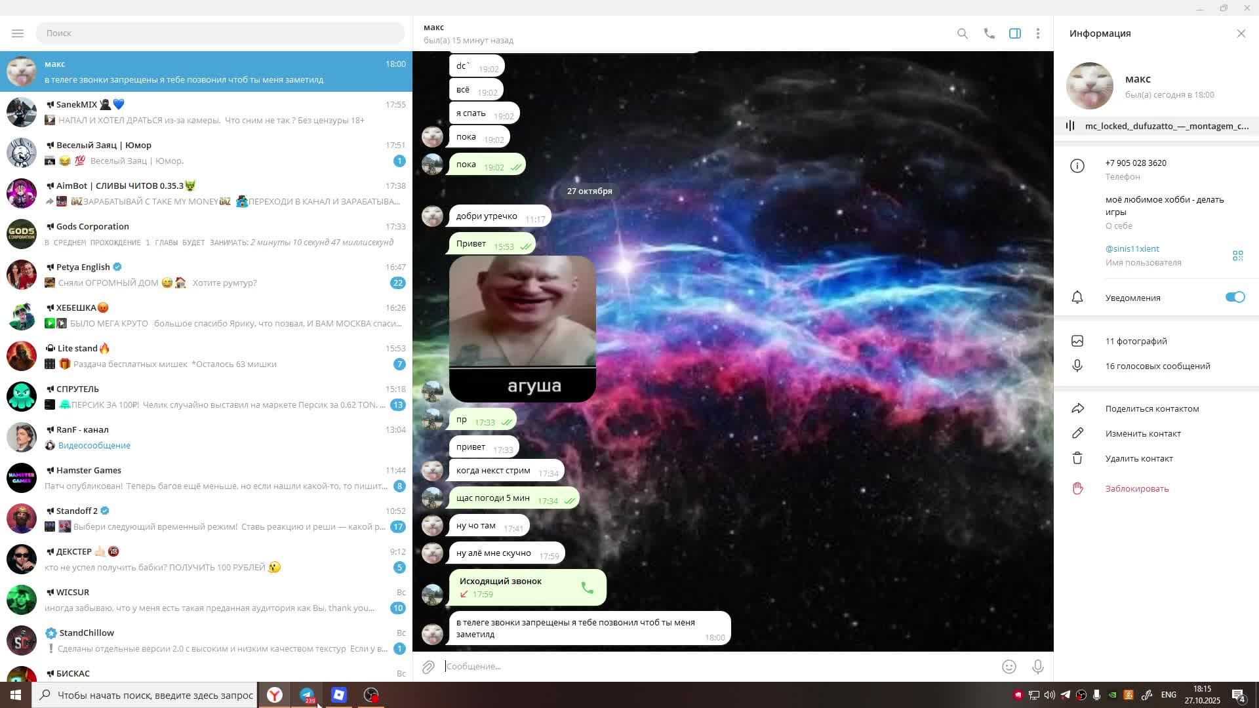Open the @sinis11xlent username link
Image resolution: width=1259 pixels, height=708 pixels.
(x=1132, y=248)
